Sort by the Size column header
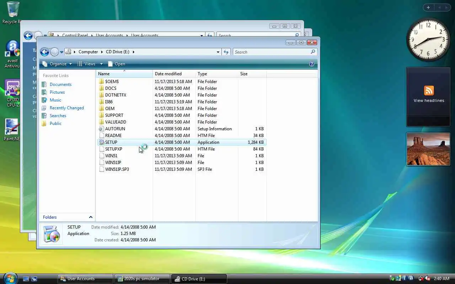This screenshot has height=284, width=455. click(252, 74)
